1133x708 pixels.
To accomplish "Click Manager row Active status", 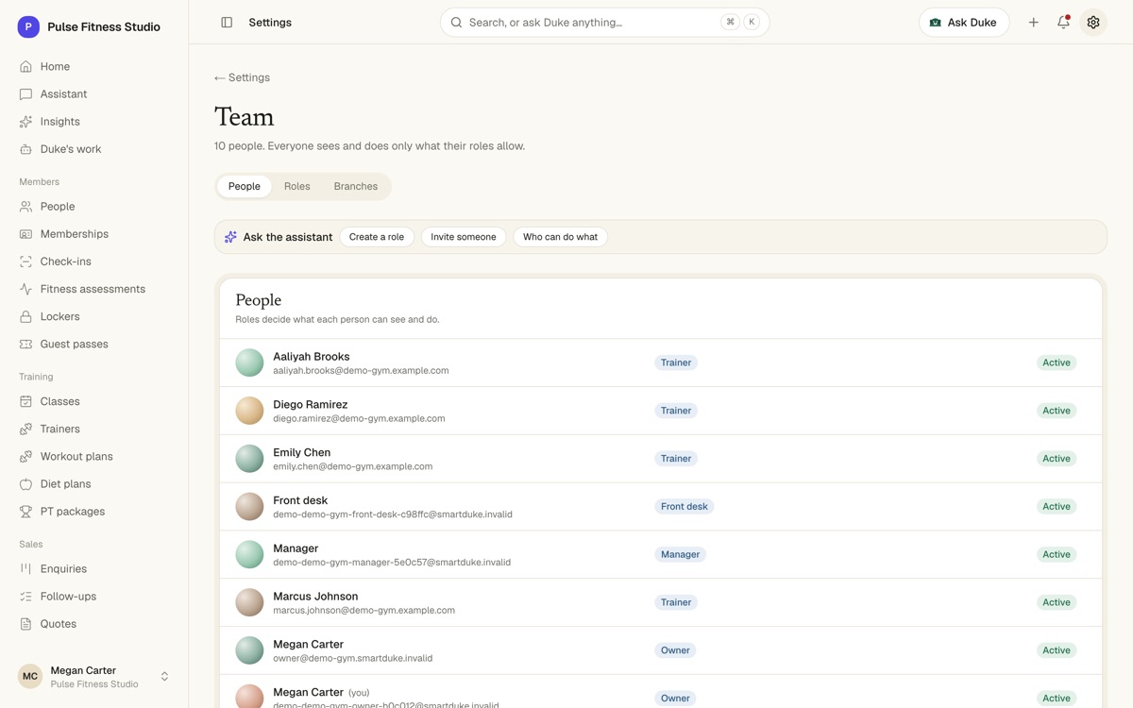I will point(1057,555).
